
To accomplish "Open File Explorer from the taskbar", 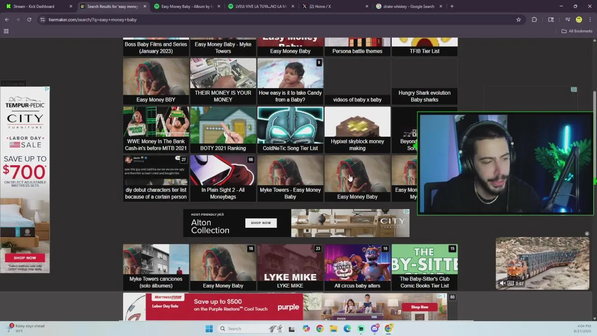I will point(333,329).
